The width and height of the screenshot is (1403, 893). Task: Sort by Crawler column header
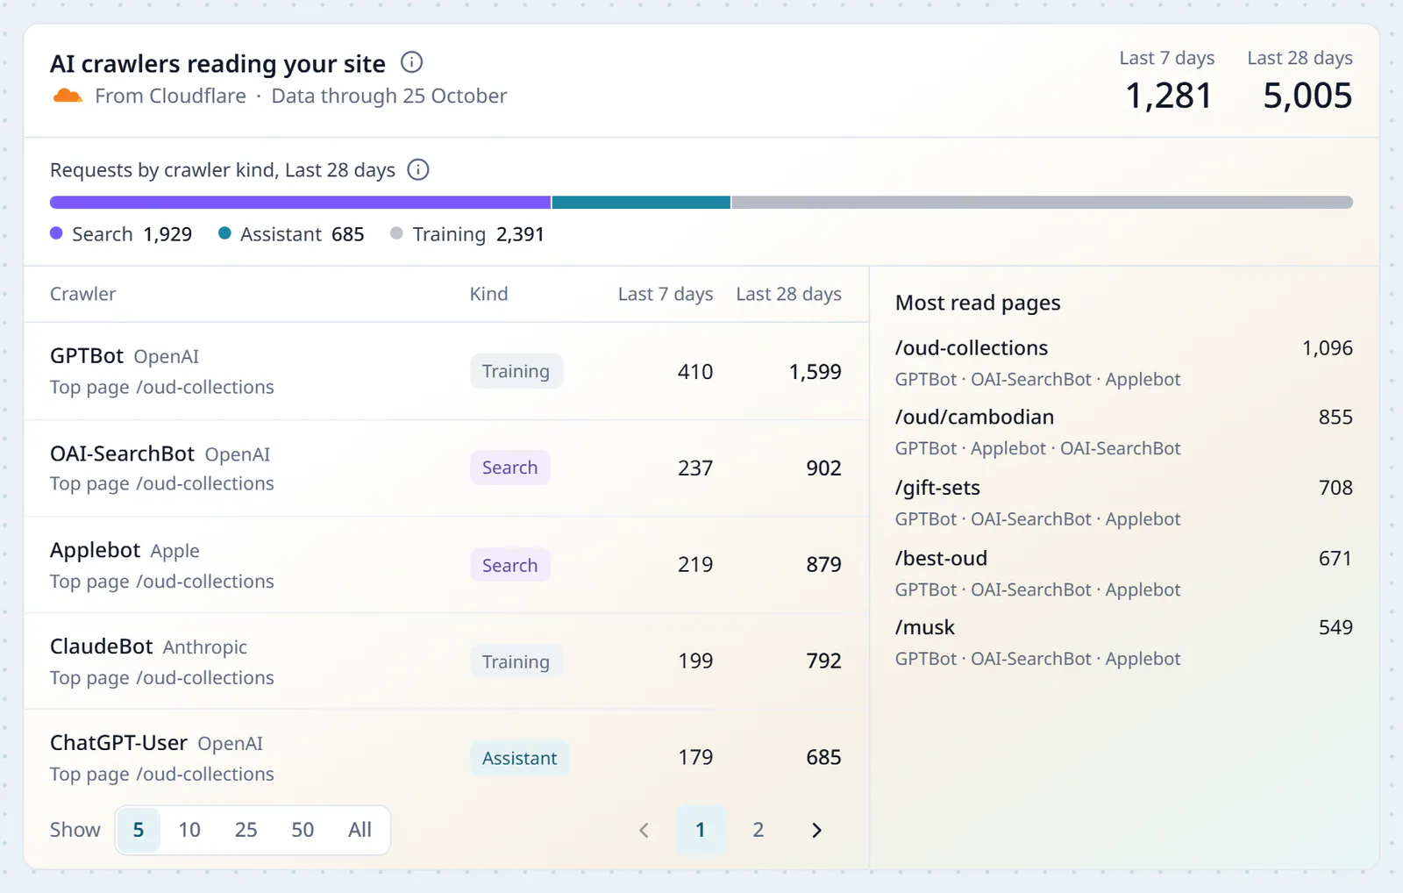(x=82, y=294)
